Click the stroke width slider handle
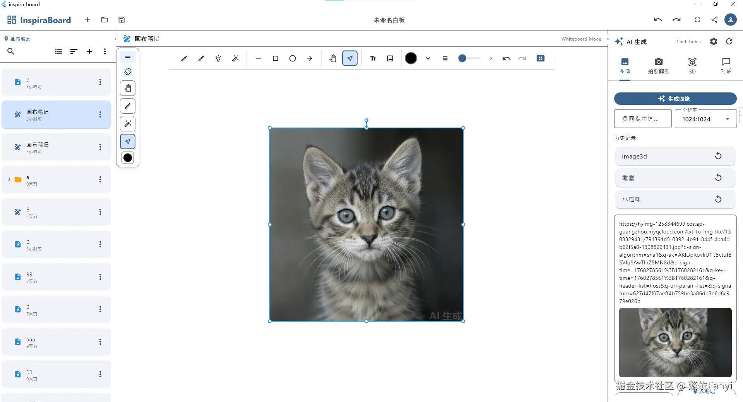The image size is (743, 402). pyautogui.click(x=462, y=58)
